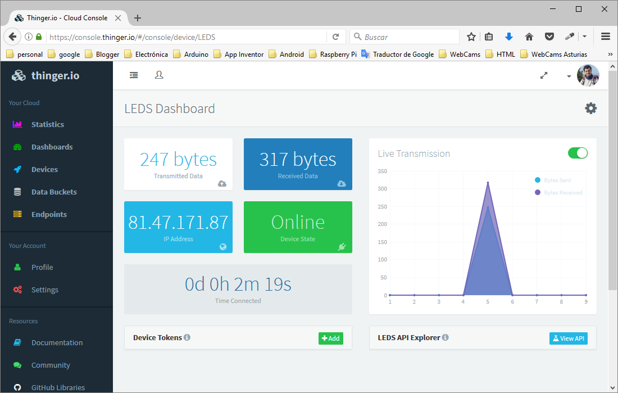Enter fullscreen with the expand arrows icon
The image size is (618, 393).
click(544, 75)
